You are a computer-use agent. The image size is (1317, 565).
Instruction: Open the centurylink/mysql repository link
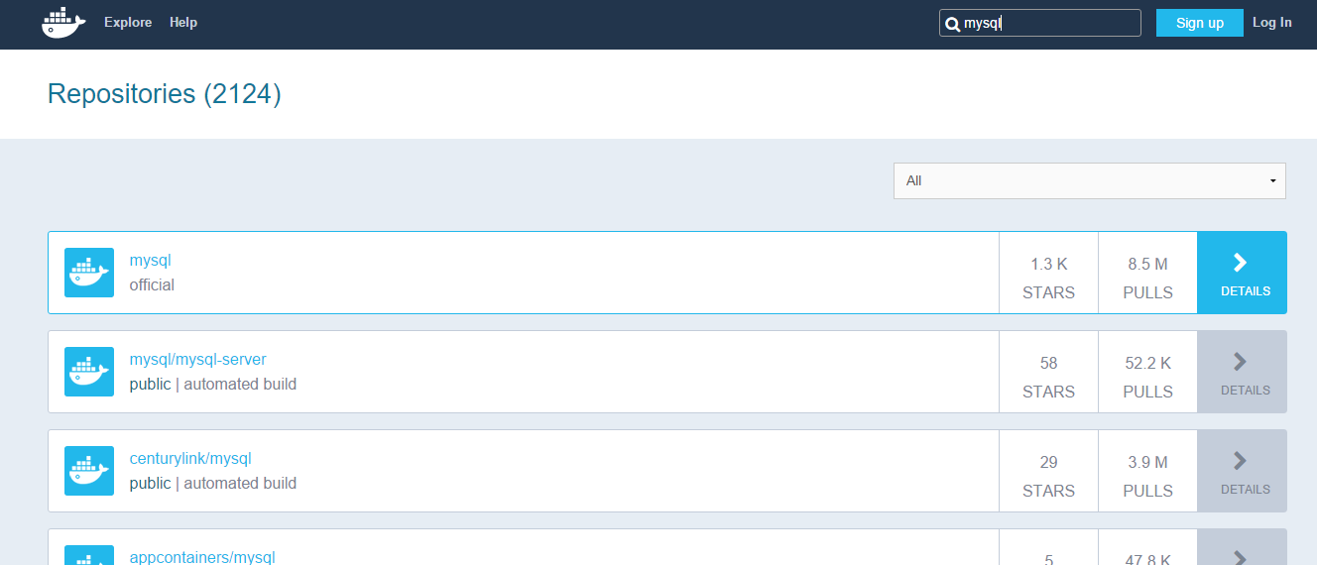190,458
